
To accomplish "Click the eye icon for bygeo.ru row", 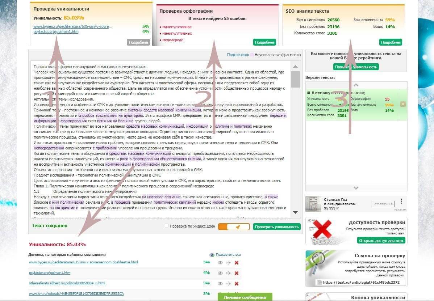I will tap(220, 263).
